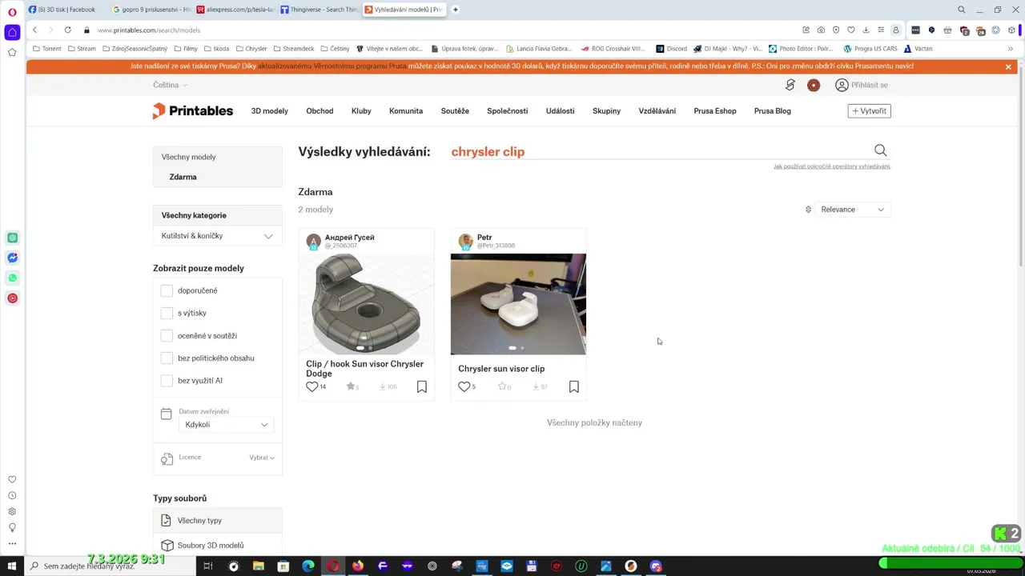The width and height of the screenshot is (1025, 576).
Task: Show more bookmarks via the double chevron
Action: (x=1011, y=49)
